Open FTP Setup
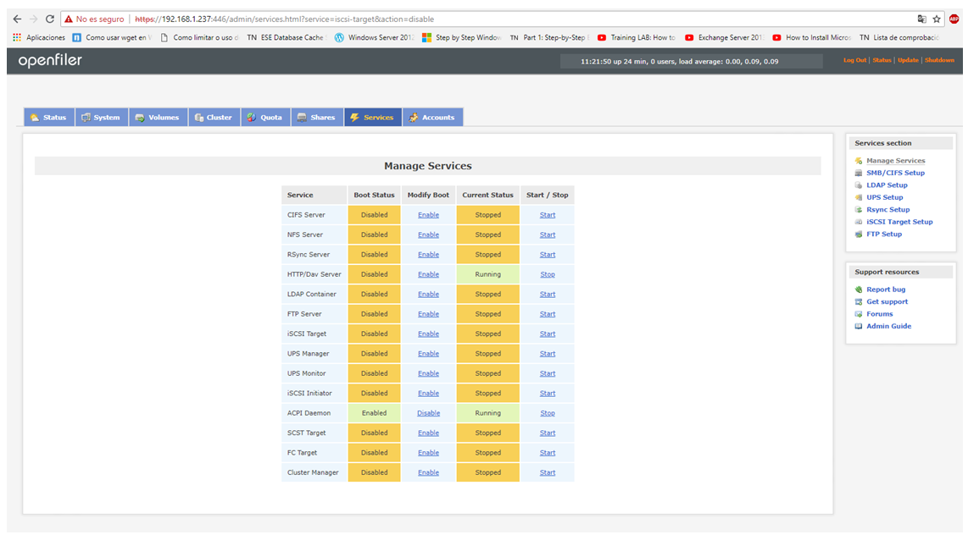The width and height of the screenshot is (968, 546). point(883,234)
